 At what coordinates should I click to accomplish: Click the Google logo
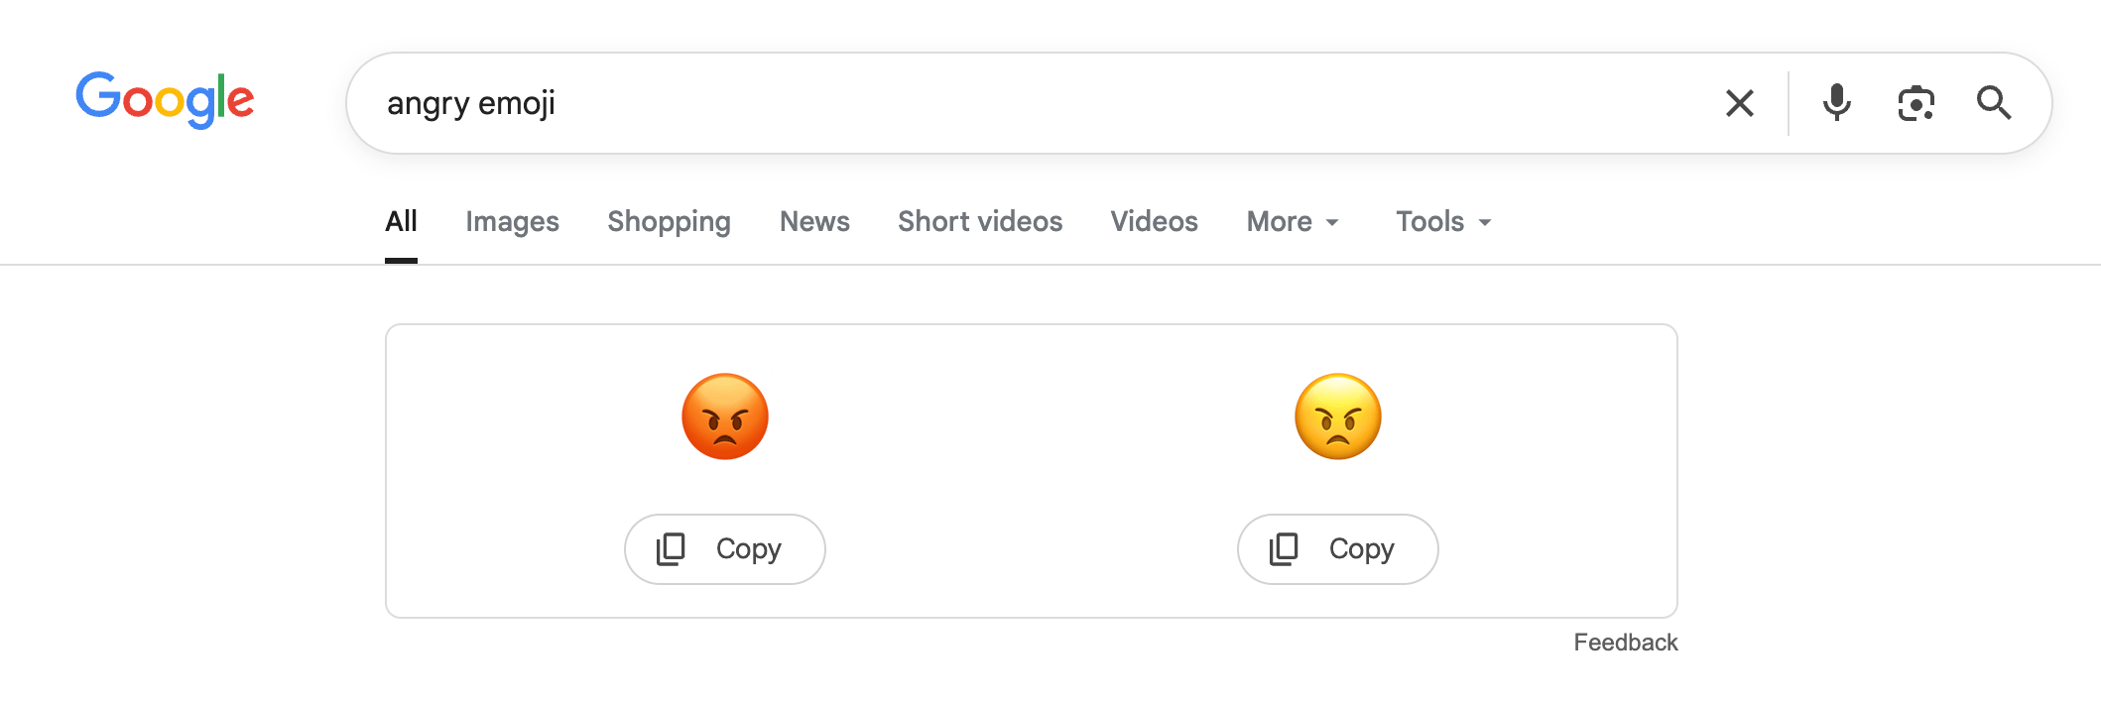click(x=165, y=100)
